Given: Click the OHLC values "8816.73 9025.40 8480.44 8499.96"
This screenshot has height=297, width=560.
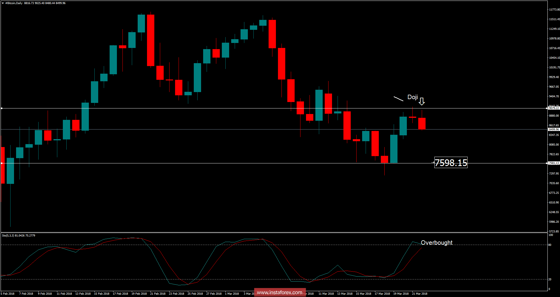Looking at the screenshot, I should coord(45,3).
